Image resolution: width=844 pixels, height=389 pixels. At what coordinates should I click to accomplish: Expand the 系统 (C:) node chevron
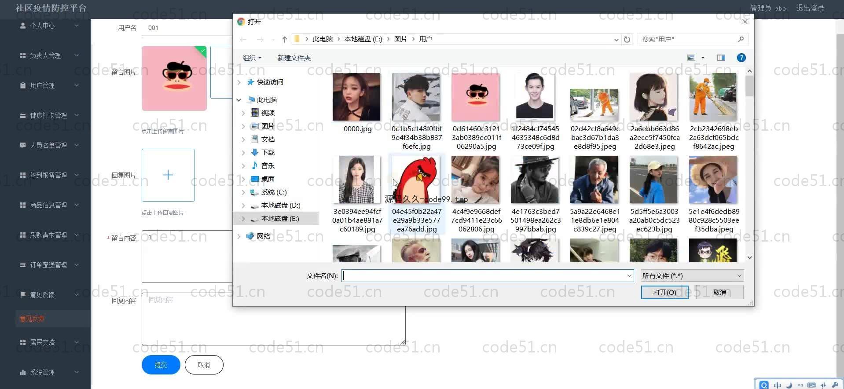point(243,192)
